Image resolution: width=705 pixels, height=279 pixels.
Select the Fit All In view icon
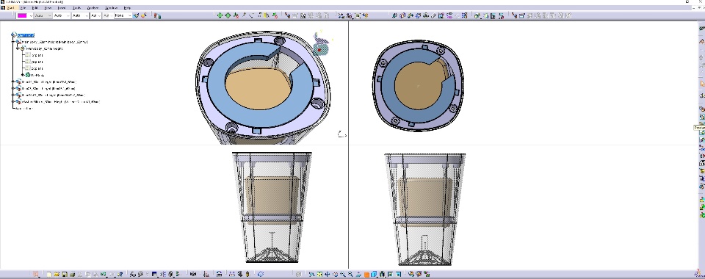[x=319, y=274]
